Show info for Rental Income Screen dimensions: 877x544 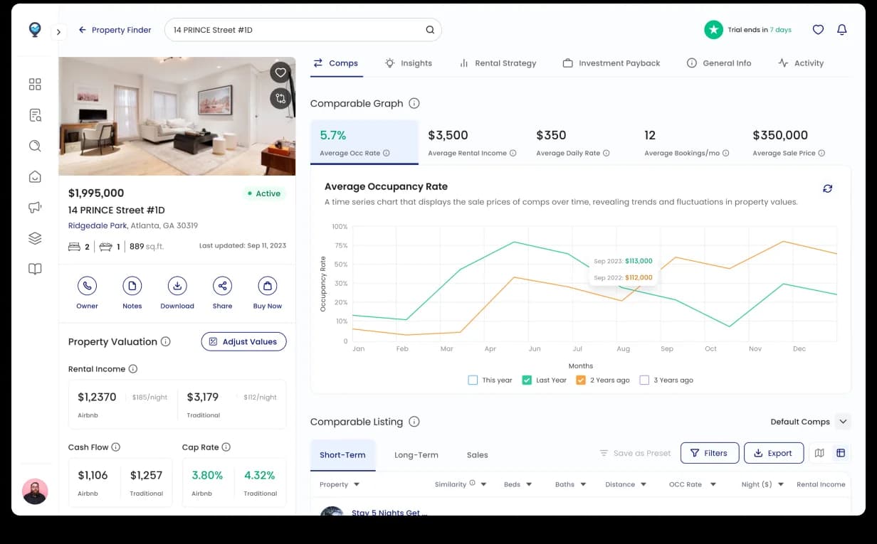[133, 369]
